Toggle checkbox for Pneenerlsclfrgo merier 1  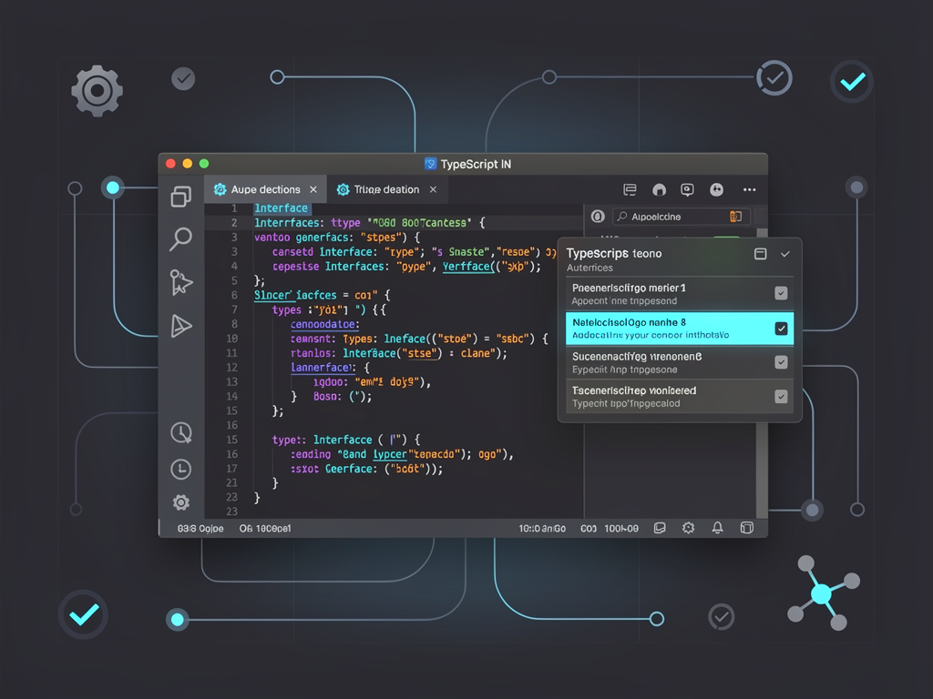pos(781,293)
